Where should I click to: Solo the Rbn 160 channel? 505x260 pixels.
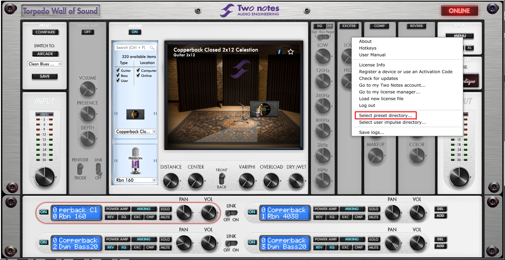point(165,209)
